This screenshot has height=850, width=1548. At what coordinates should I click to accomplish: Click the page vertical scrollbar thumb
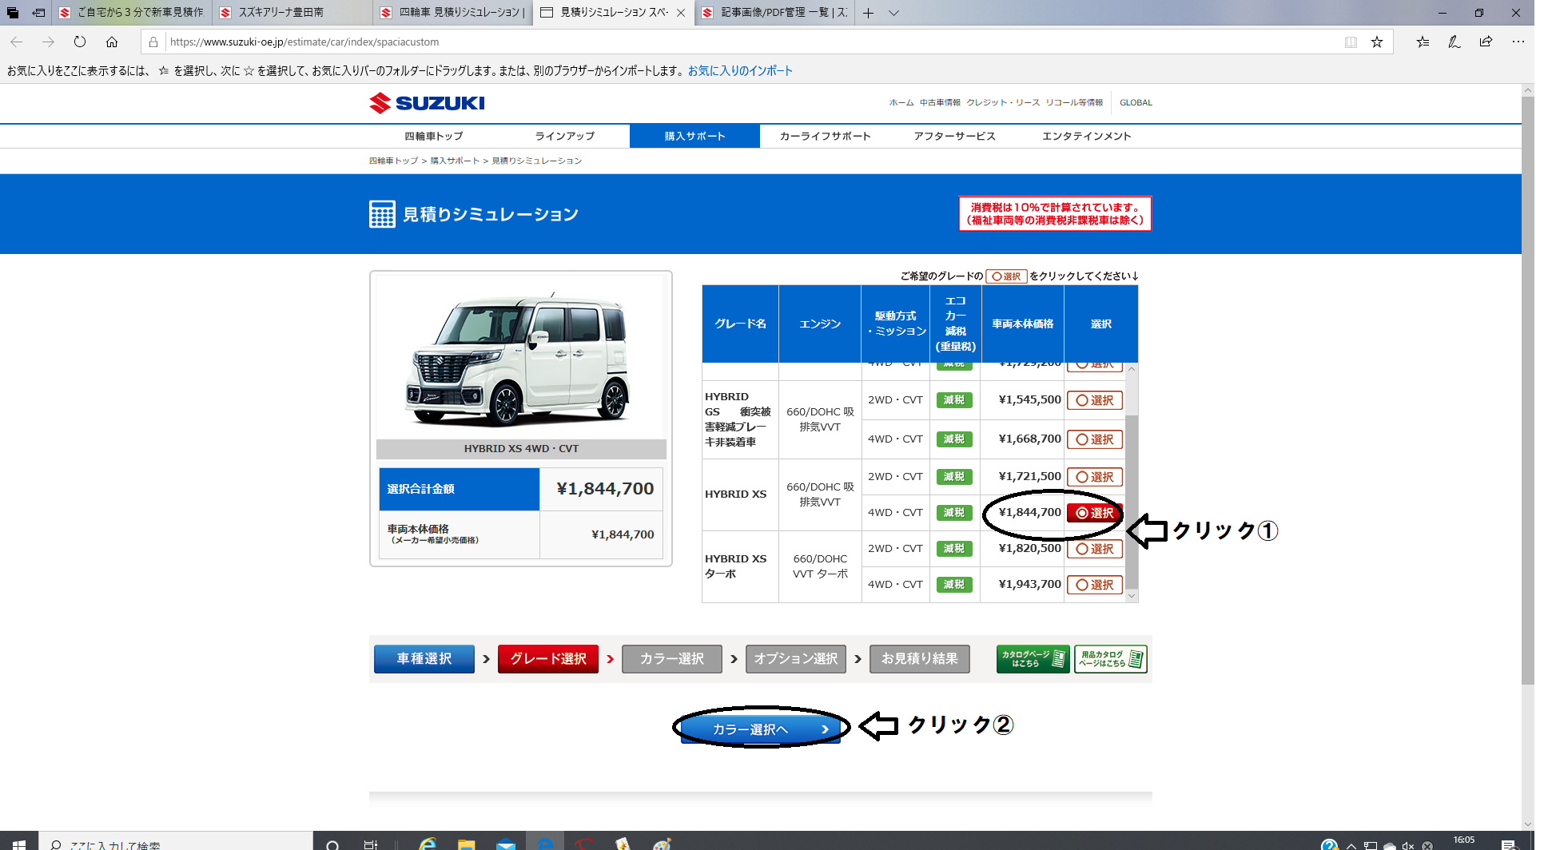[x=1527, y=390]
